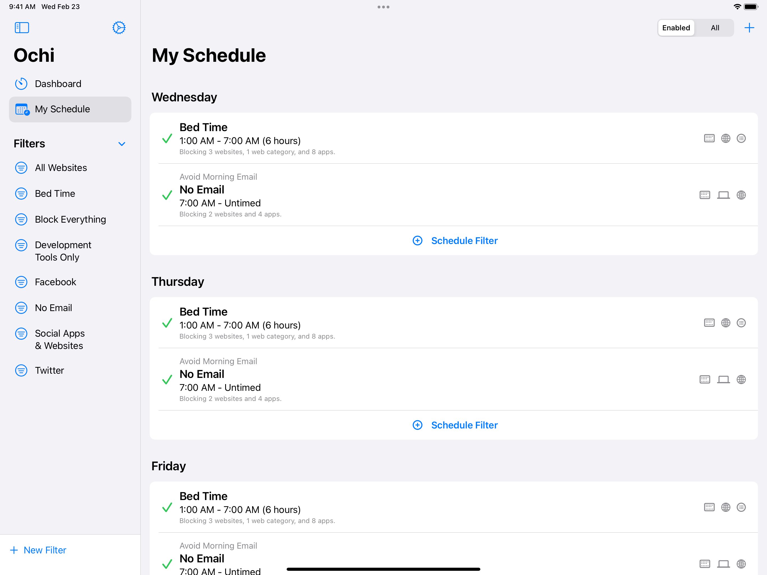
Task: Click Wednesday Bed Time globe icon
Action: pyautogui.click(x=726, y=138)
